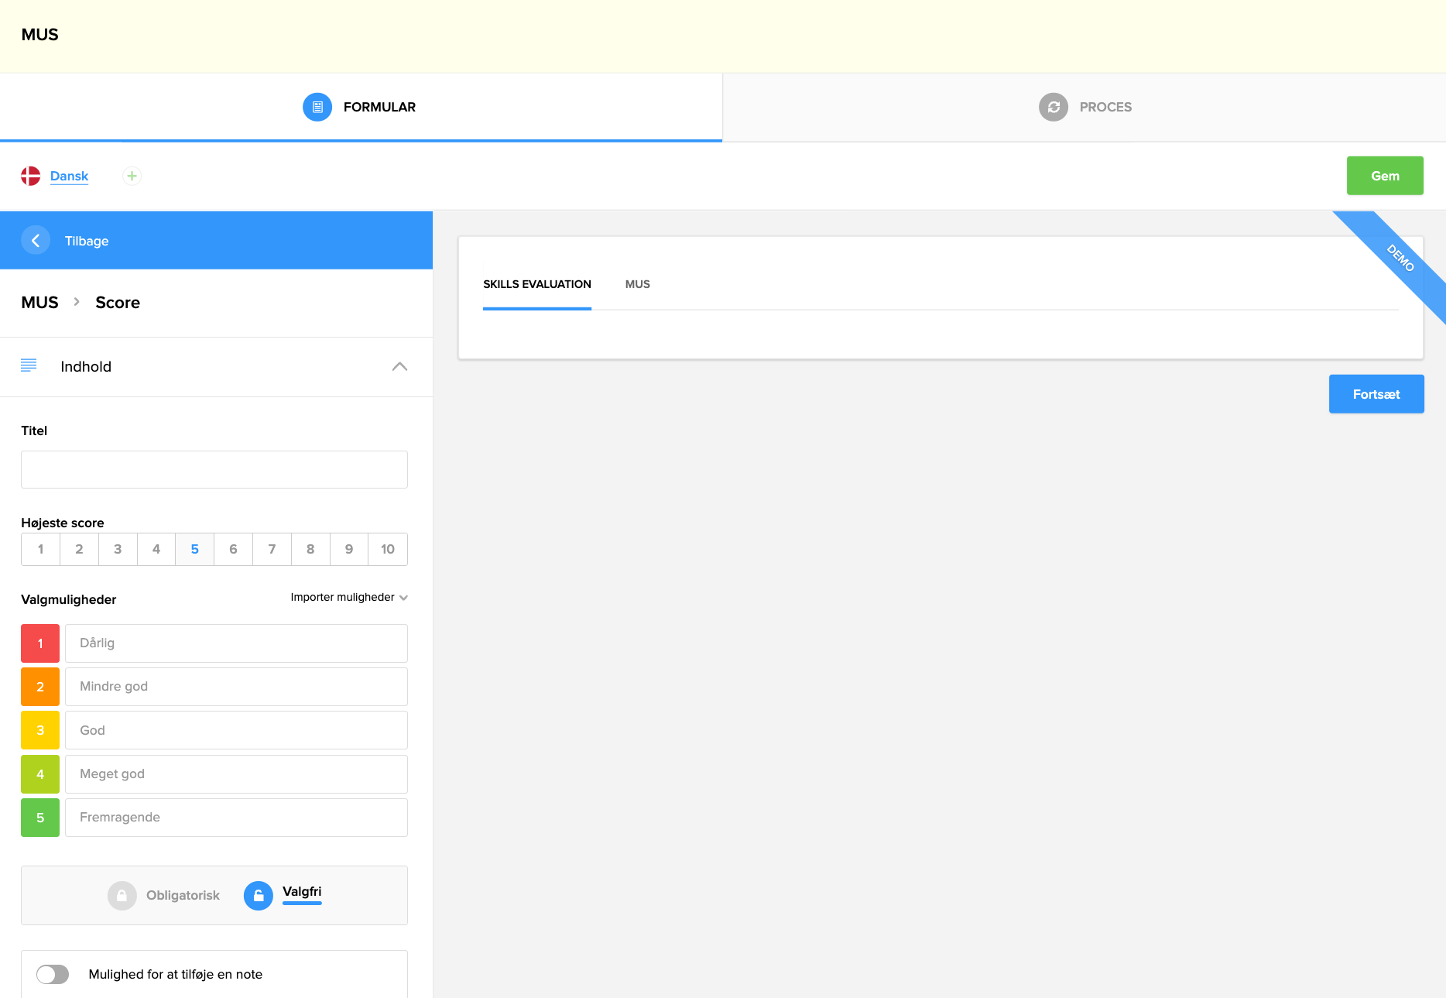Click the Indhold text lines icon
1446x998 pixels.
[x=29, y=366]
